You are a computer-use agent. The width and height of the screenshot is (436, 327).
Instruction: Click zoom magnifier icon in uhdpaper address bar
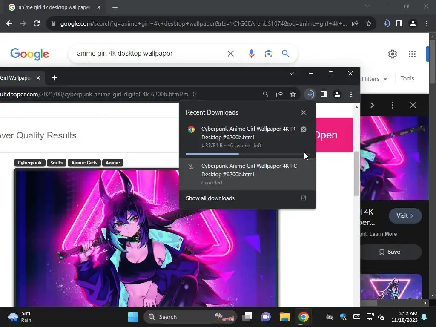click(x=266, y=94)
